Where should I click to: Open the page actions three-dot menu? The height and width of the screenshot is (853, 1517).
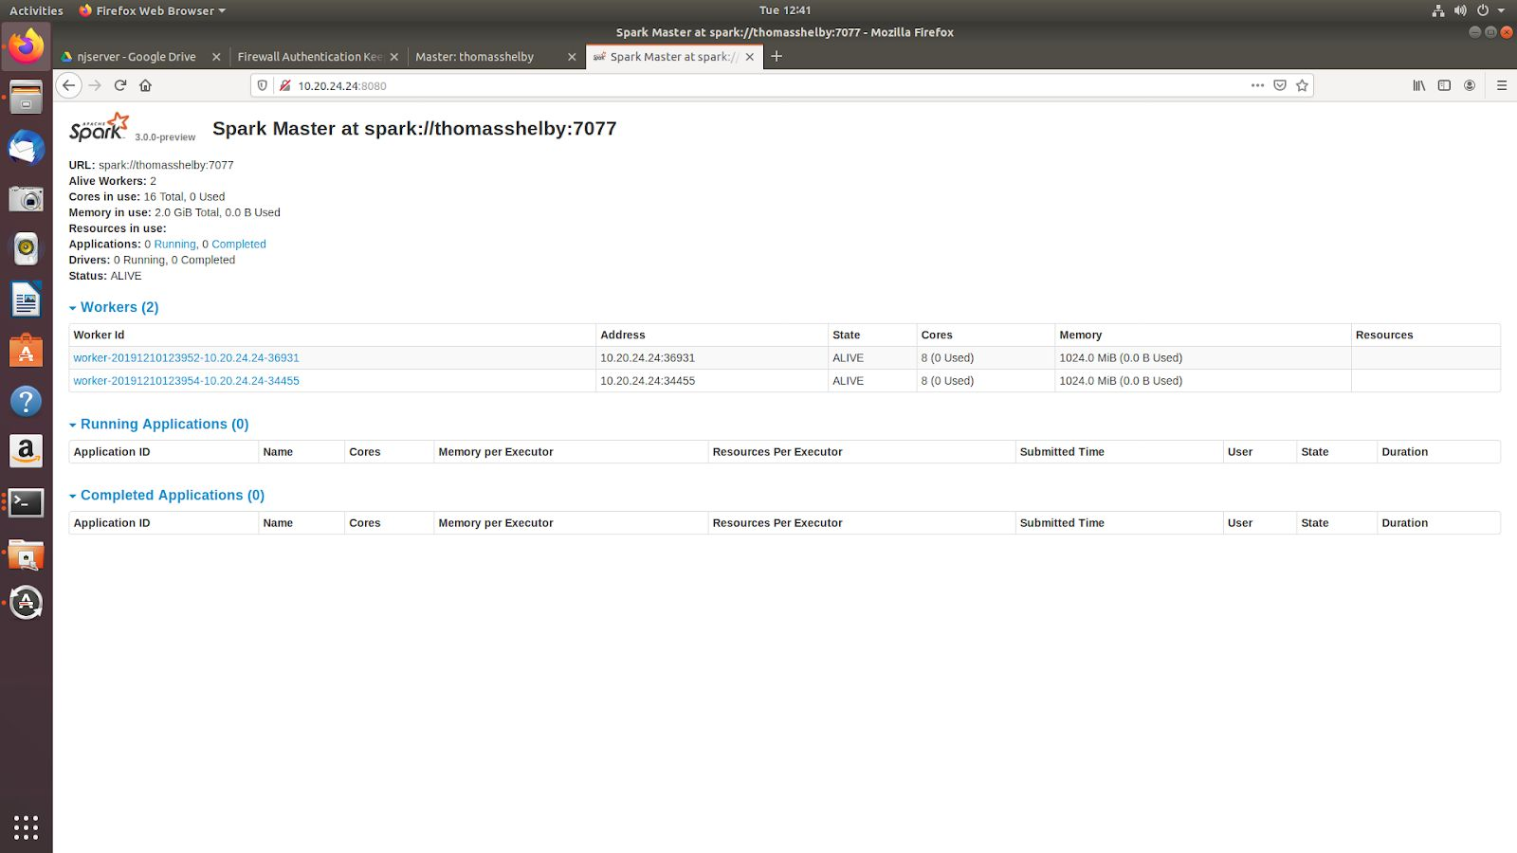click(x=1257, y=85)
